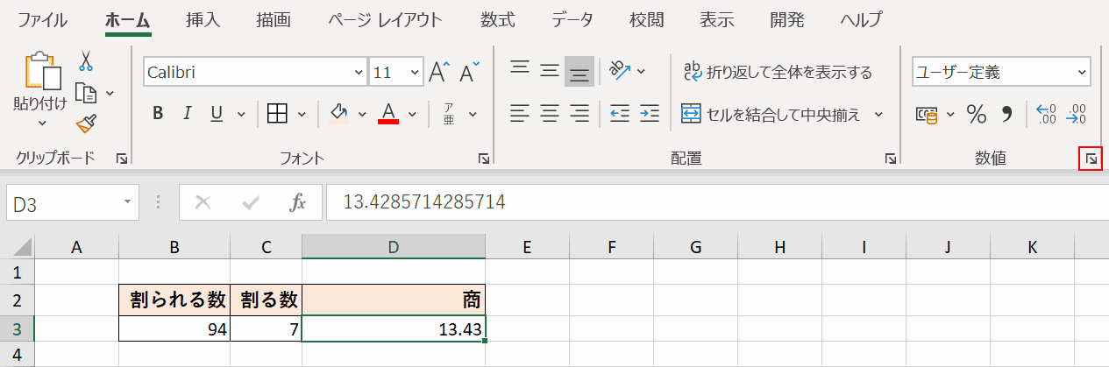
Task: Click セルを結合して中央揃え merge button
Action: [772, 114]
